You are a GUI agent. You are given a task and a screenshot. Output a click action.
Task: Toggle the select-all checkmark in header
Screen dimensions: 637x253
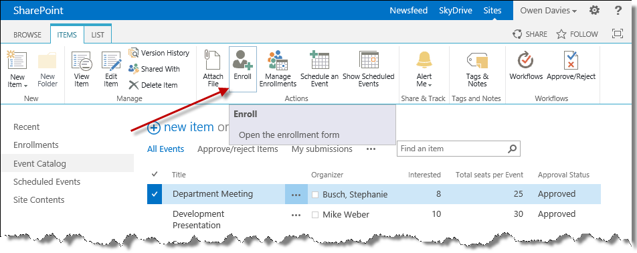155,174
